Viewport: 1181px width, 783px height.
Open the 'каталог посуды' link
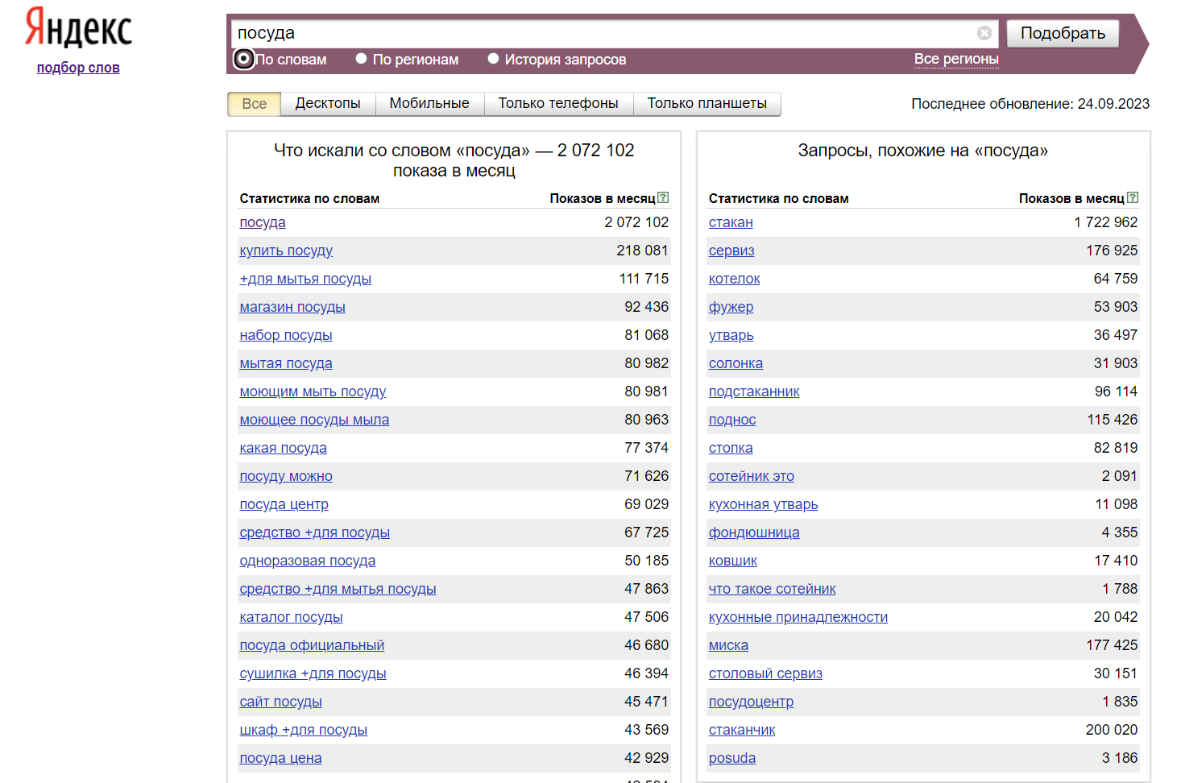pyautogui.click(x=291, y=617)
